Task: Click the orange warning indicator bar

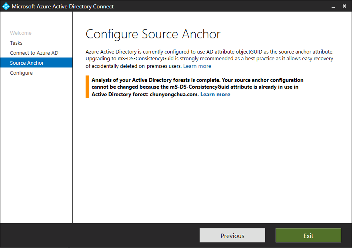Action: pyautogui.click(x=87, y=87)
